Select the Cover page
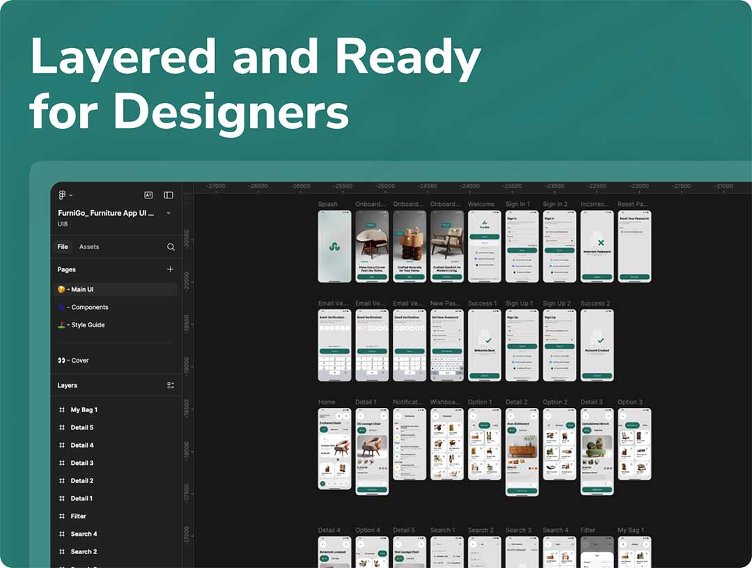The width and height of the screenshot is (752, 568). point(79,361)
